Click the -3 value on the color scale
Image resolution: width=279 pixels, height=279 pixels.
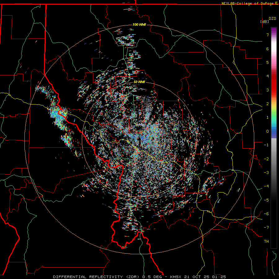coord(266,173)
